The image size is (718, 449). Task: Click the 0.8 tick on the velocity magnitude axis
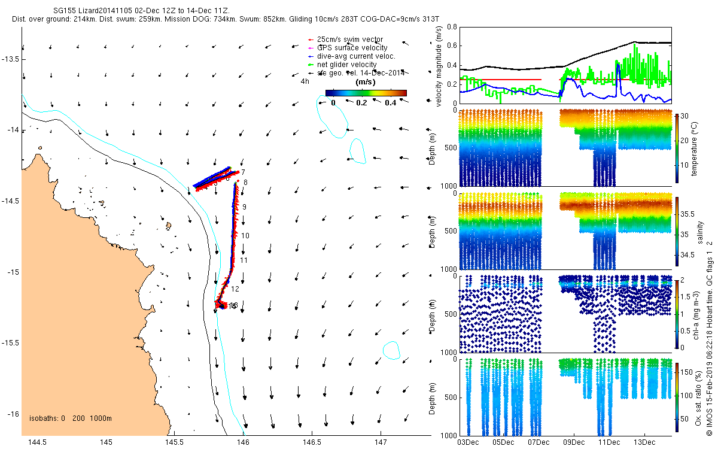click(452, 27)
